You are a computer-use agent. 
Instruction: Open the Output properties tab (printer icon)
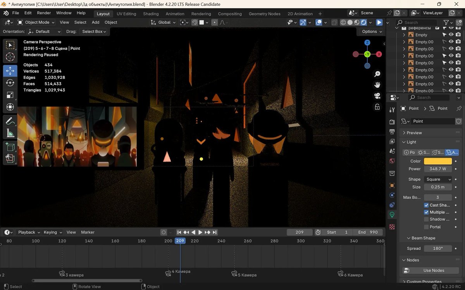392,132
